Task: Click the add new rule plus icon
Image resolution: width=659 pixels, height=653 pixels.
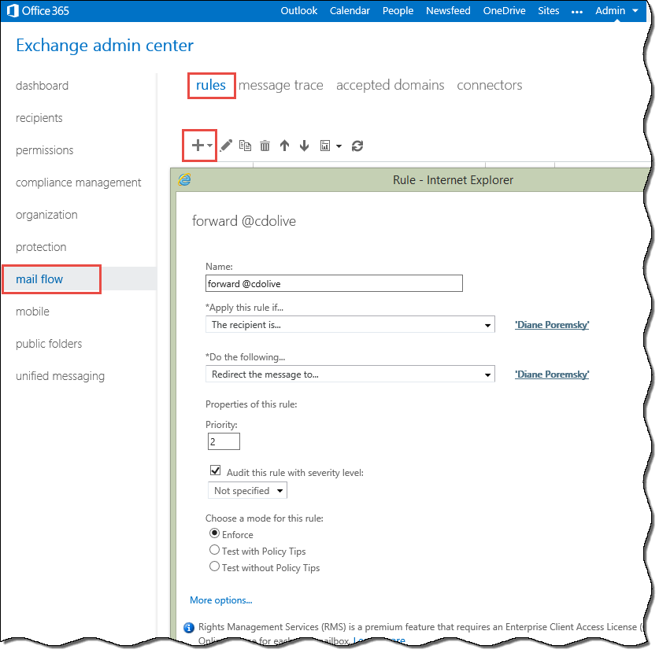Action: coord(198,146)
